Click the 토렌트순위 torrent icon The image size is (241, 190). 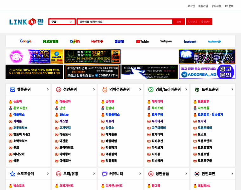point(197,90)
